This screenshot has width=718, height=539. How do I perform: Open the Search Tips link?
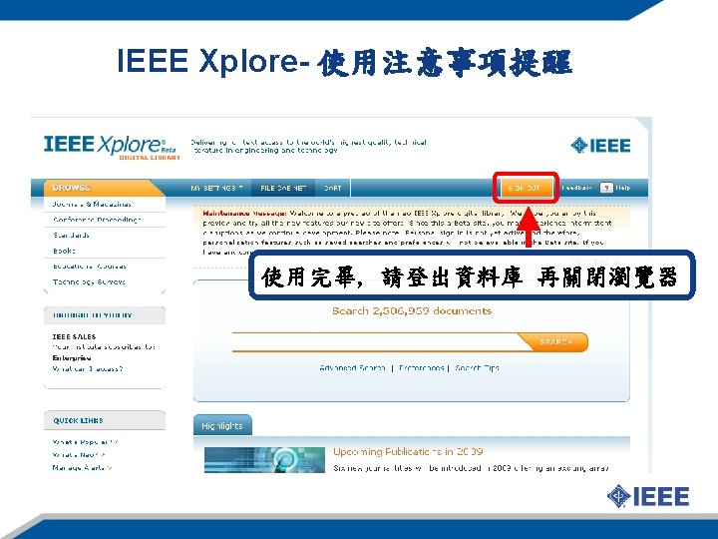[477, 368]
